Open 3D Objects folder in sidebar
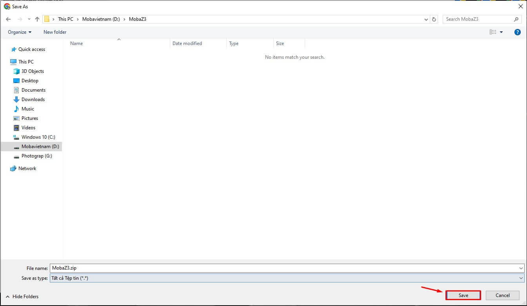 coord(33,71)
